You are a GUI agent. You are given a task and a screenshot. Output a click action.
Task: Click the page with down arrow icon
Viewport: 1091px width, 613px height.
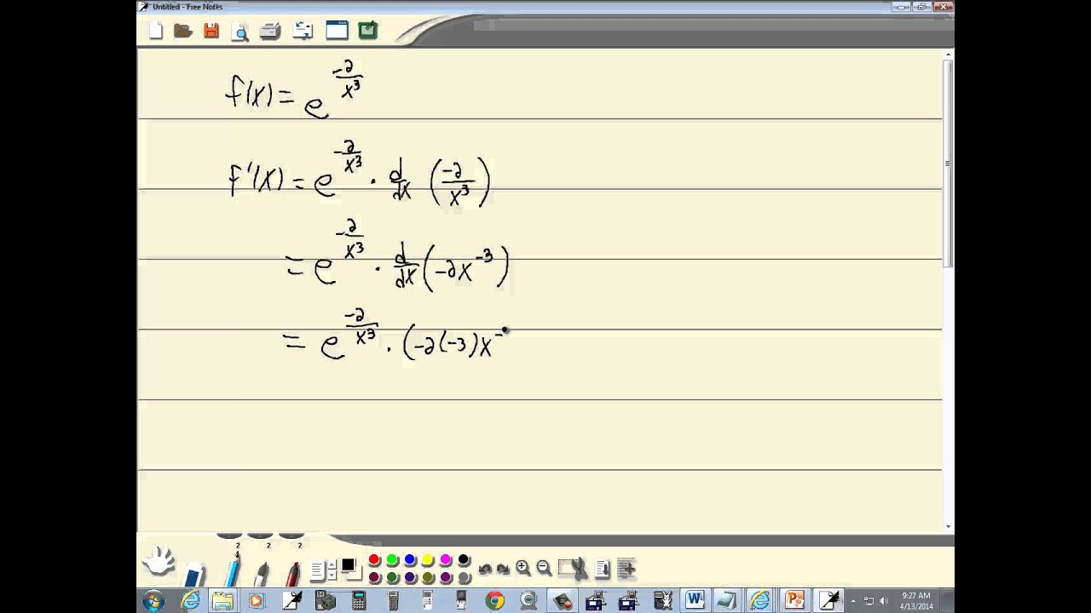pos(603,569)
